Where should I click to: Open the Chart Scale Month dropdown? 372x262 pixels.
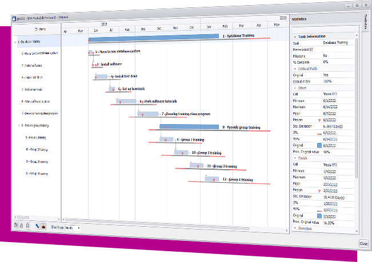pos(73,228)
